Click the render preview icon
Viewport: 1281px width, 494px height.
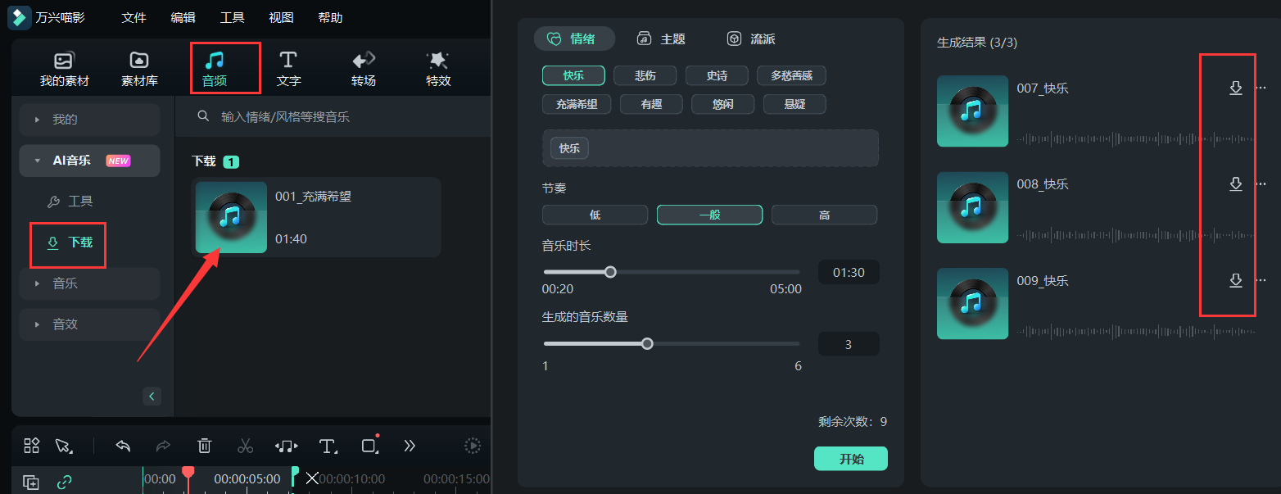pyautogui.click(x=473, y=445)
